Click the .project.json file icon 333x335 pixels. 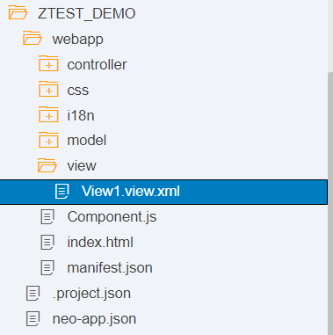(33, 294)
